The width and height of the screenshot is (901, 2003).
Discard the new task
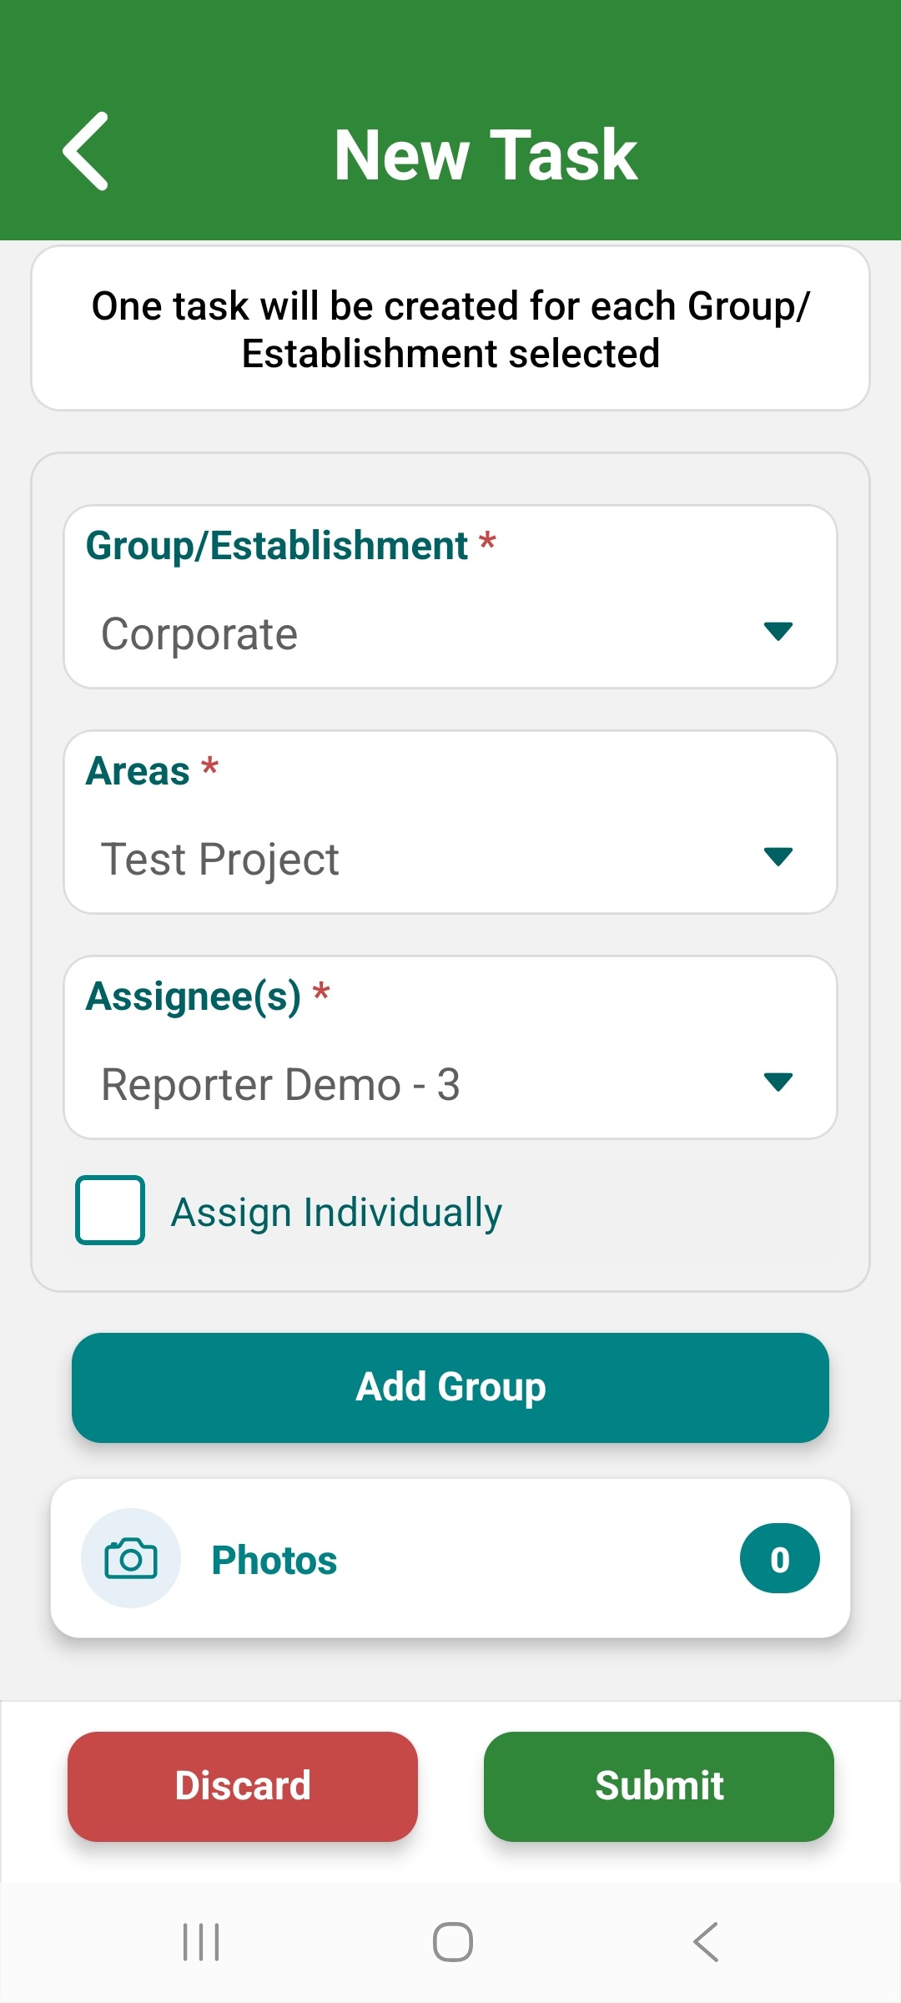click(x=243, y=1787)
